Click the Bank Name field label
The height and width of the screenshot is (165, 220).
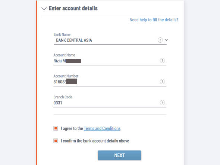(x=62, y=34)
